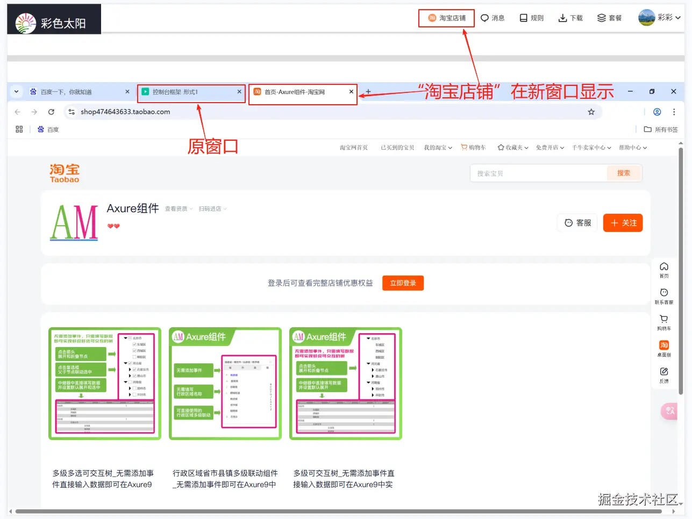Click sidebar 联系客服 icon
The image size is (692, 519).
[x=664, y=297]
